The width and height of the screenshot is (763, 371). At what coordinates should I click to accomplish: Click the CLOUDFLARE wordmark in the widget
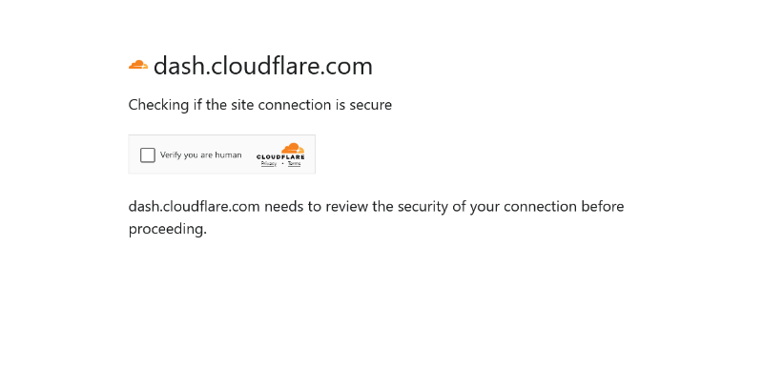(x=280, y=156)
